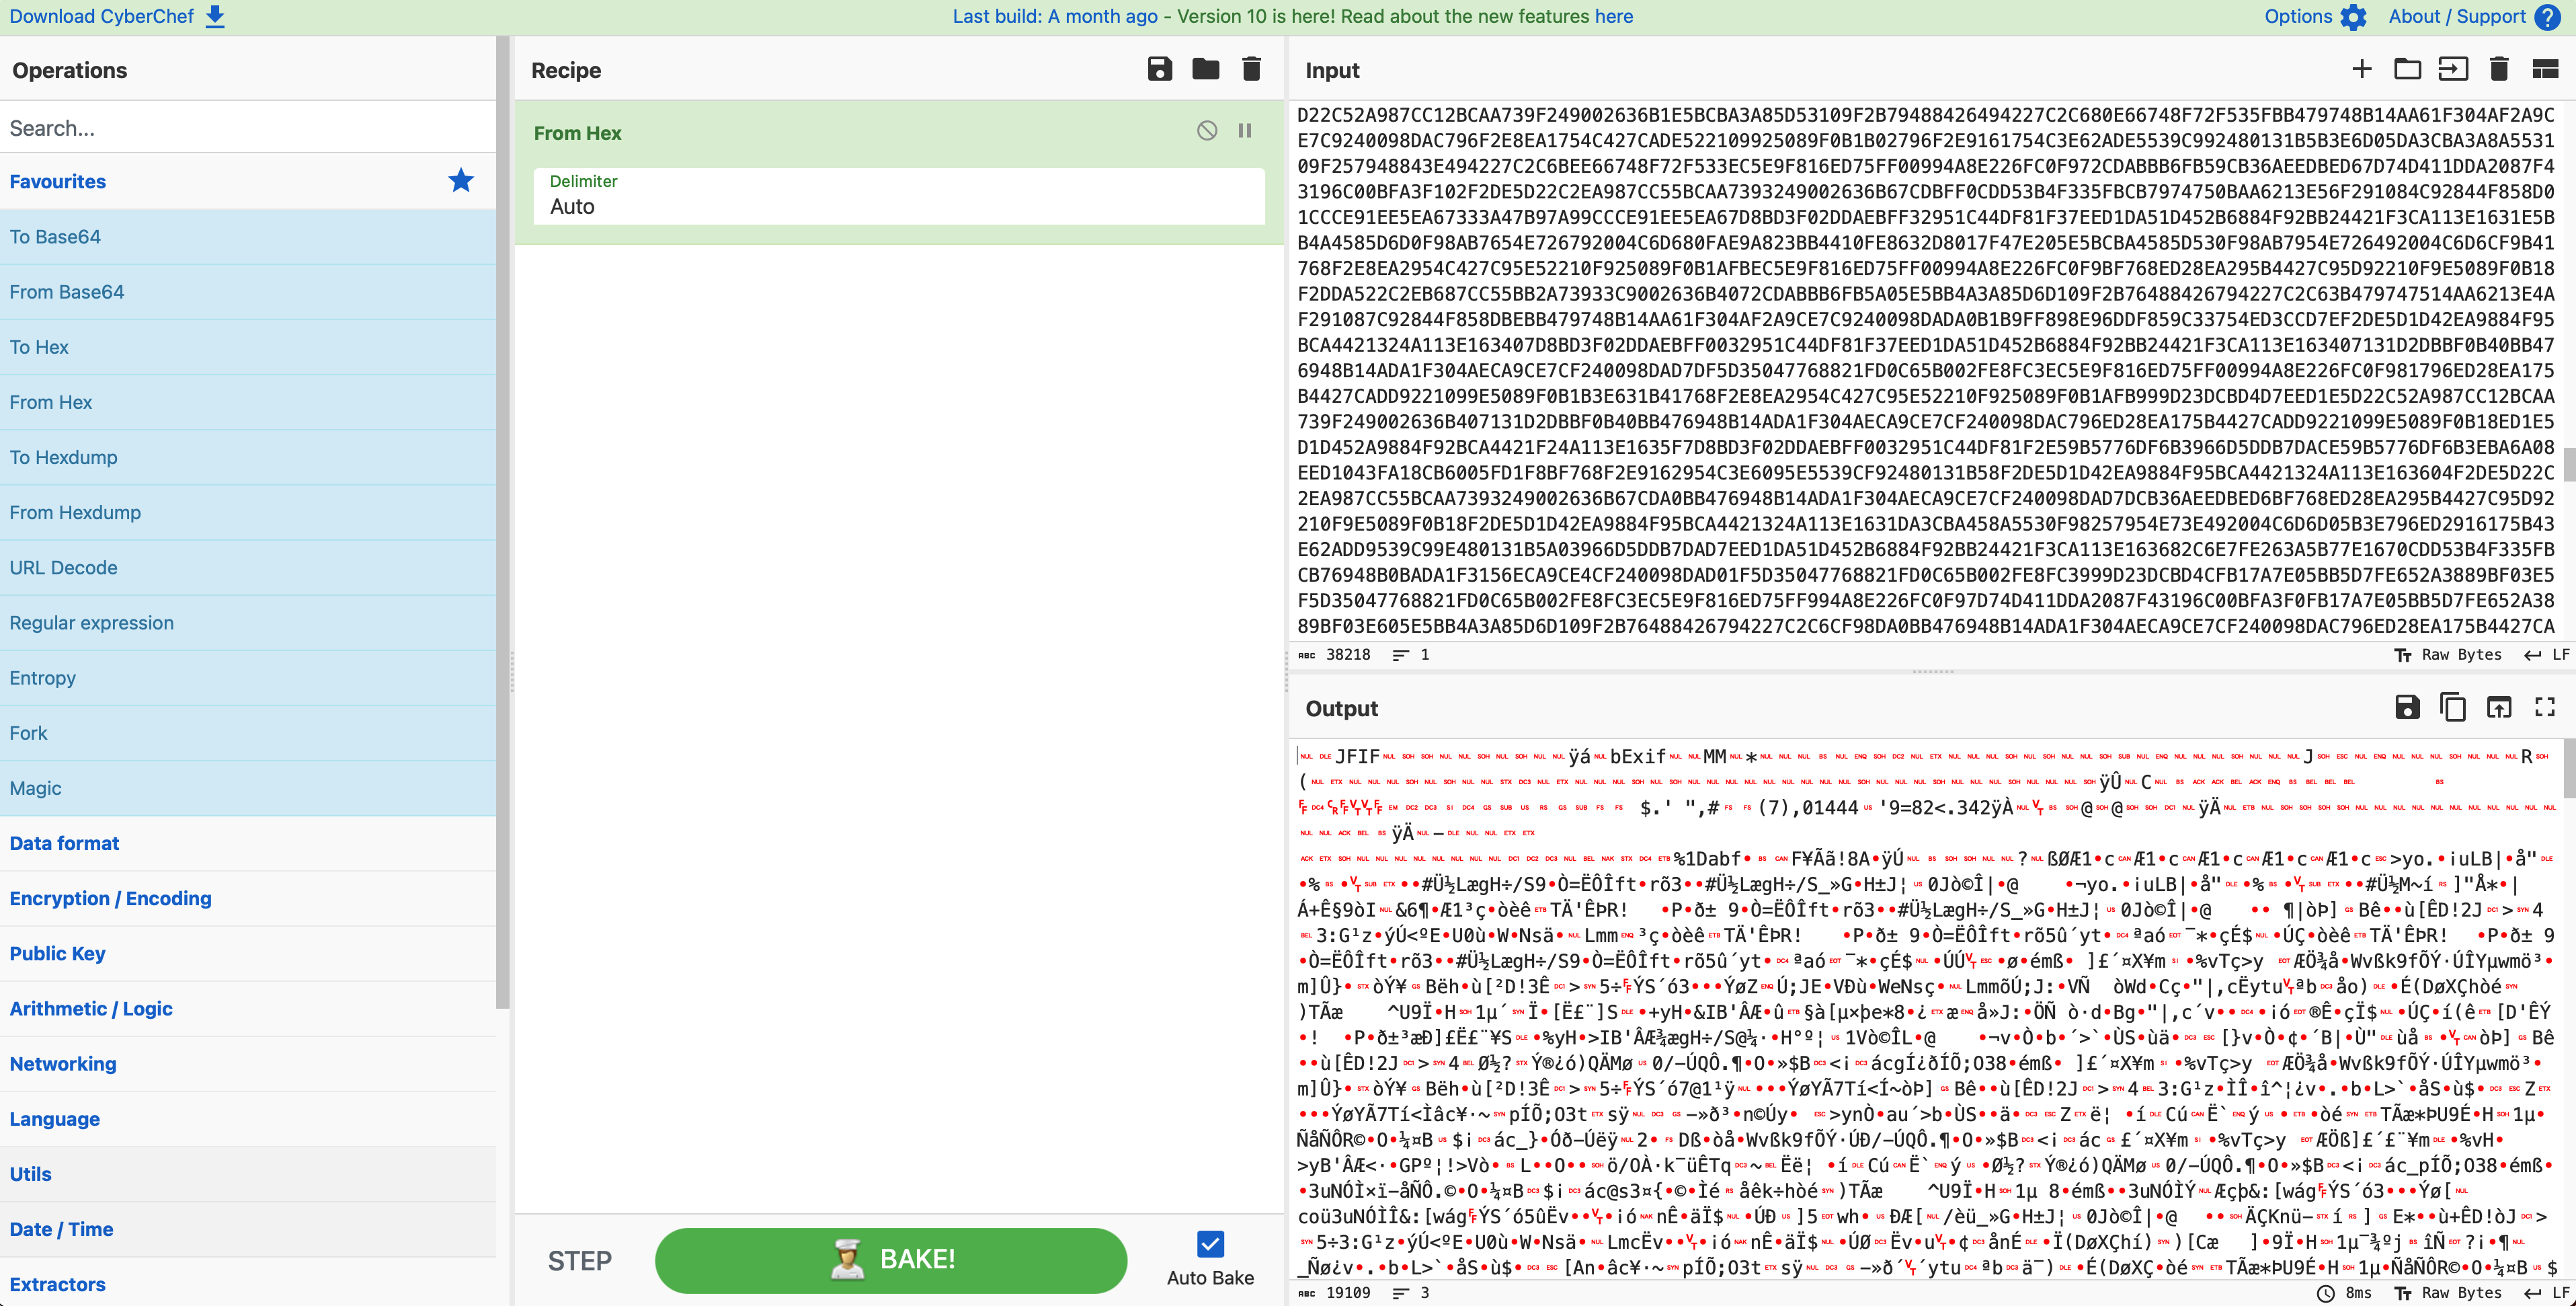Screen dimensions: 2576x1306
Task: Click the input pane scrollbar
Action: (2569, 464)
